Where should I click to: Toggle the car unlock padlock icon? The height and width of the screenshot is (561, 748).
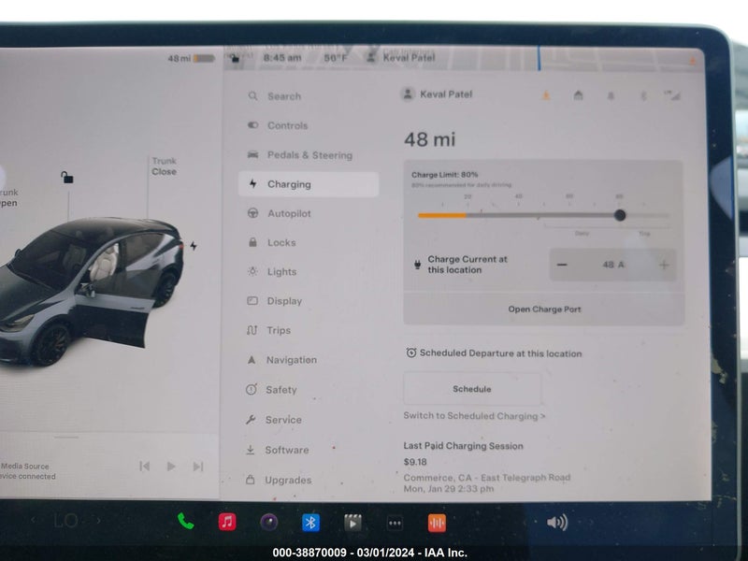tap(66, 178)
